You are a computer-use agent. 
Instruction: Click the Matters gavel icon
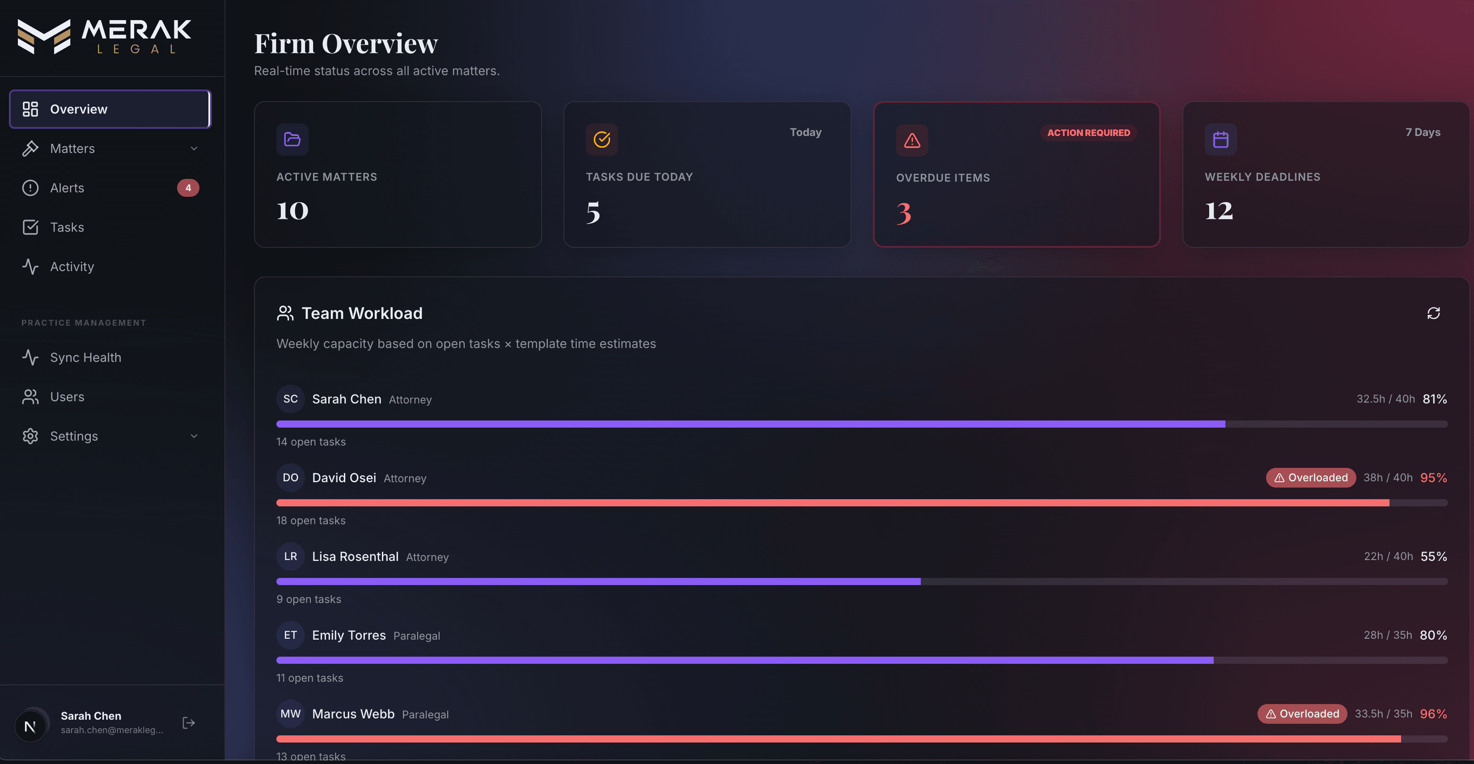[x=30, y=148]
